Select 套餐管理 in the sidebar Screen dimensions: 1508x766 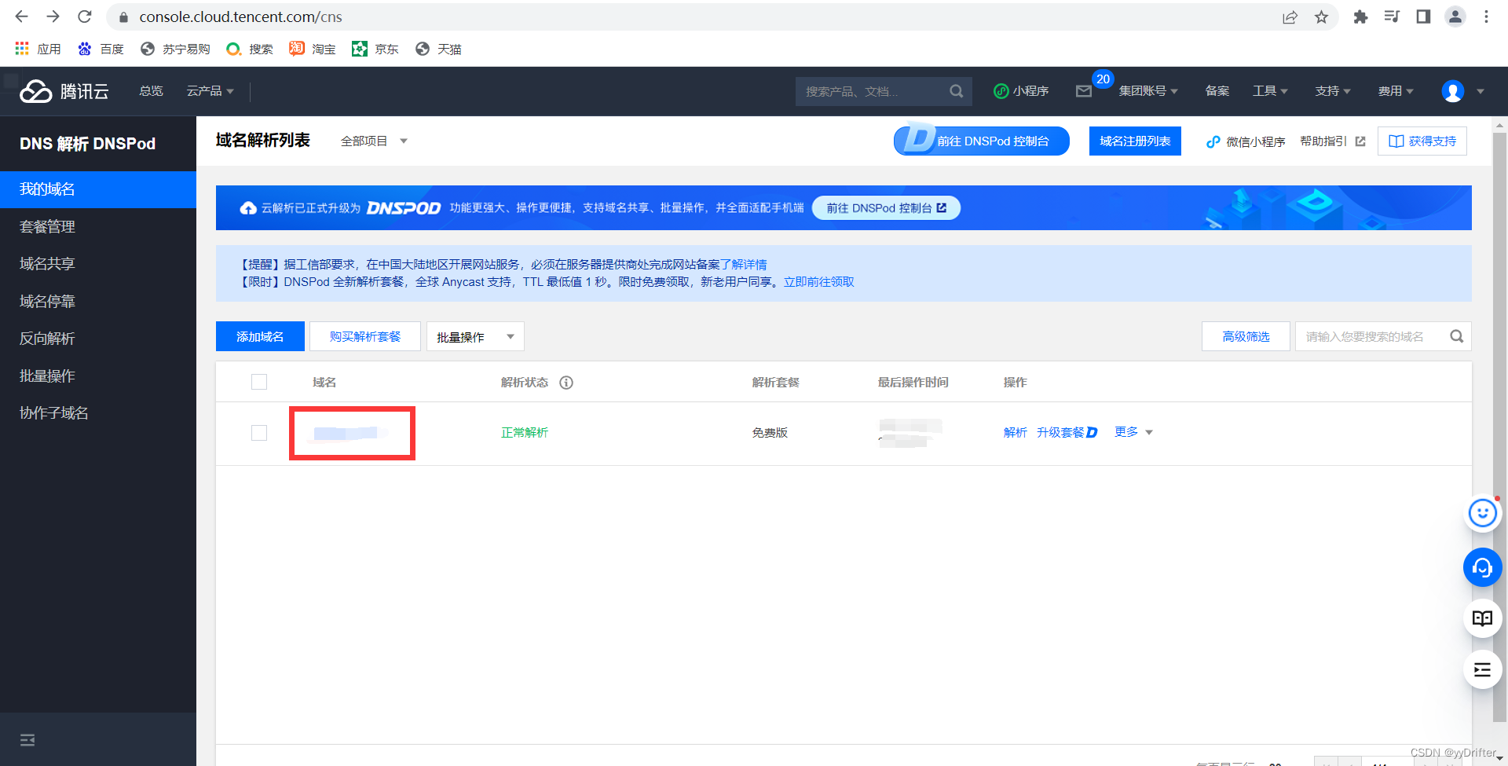tap(47, 227)
